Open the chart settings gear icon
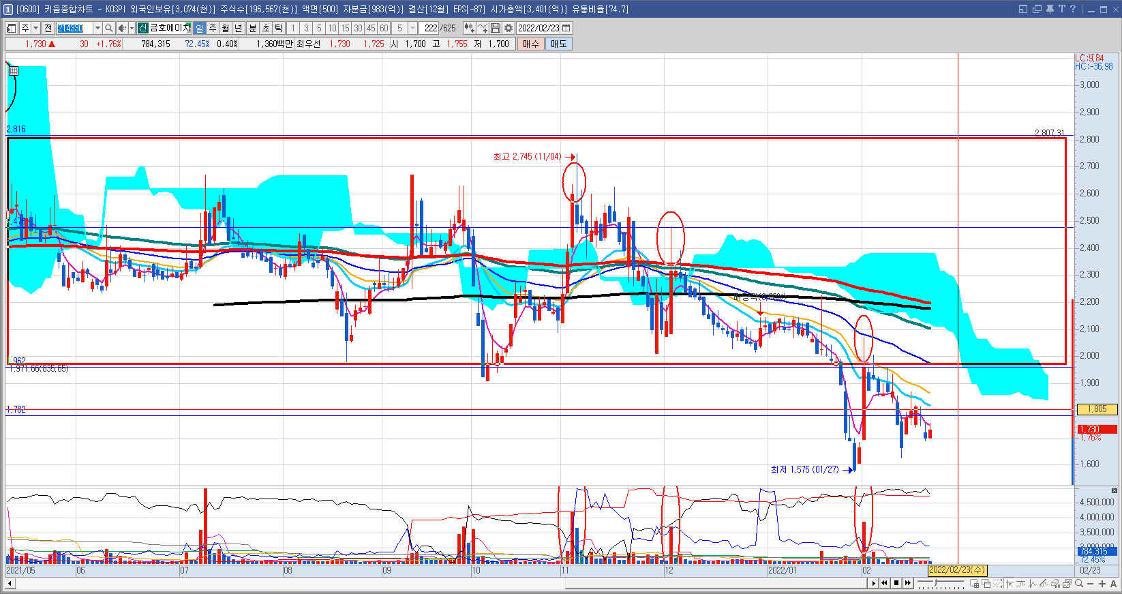This screenshot has height=594, width=1122. tap(509, 28)
